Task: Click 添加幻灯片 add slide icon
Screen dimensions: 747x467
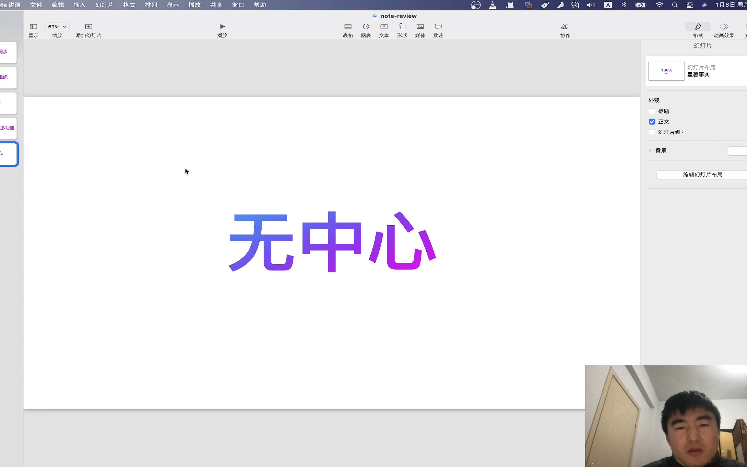Action: 89,27
